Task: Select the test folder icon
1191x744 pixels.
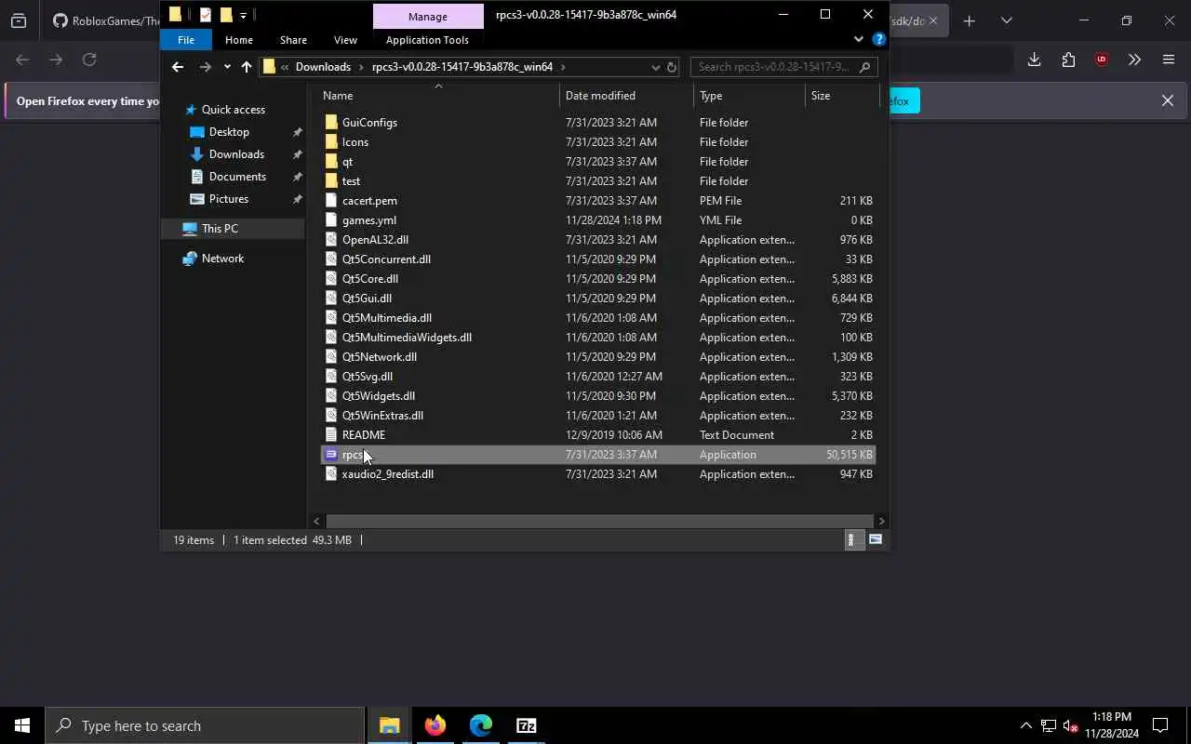Action: click(331, 181)
